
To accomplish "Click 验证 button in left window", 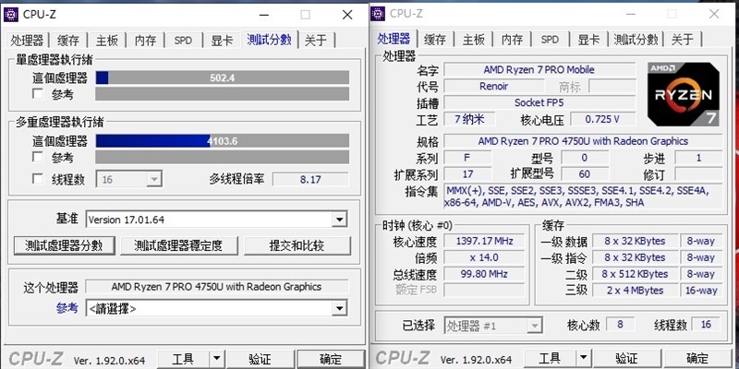I will (x=260, y=359).
